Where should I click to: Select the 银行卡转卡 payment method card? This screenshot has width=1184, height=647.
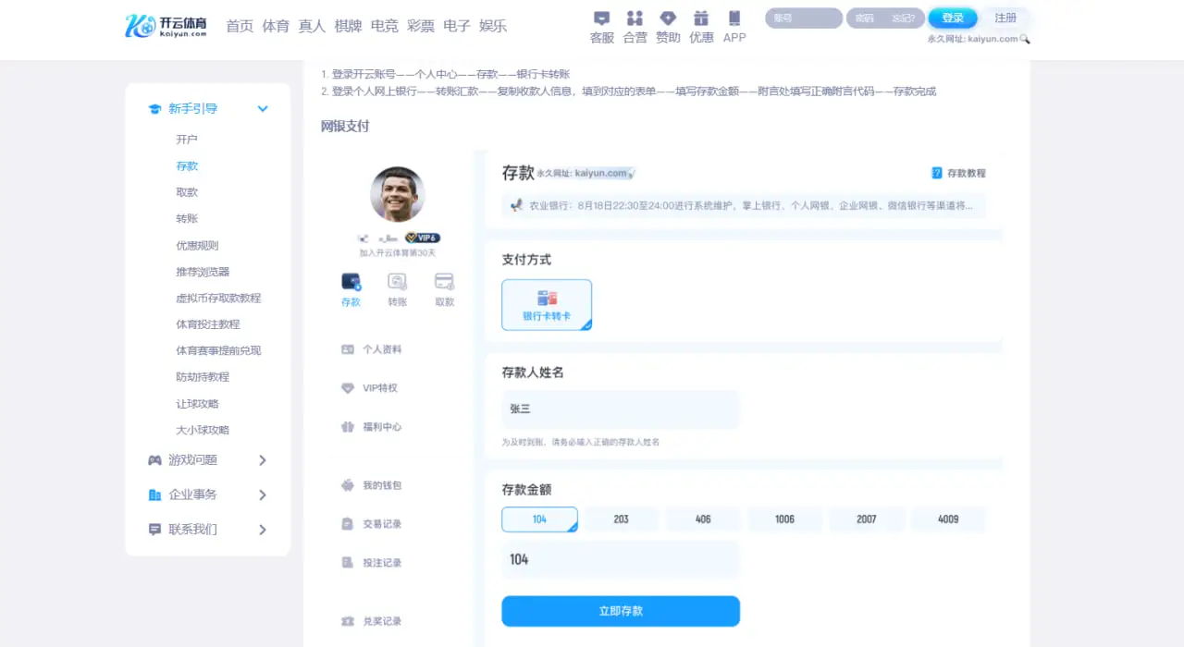[x=547, y=304]
